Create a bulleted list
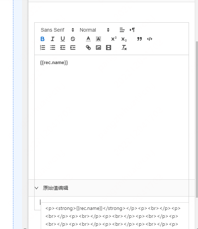Viewport: 198px width, 229px height. [x=53, y=48]
